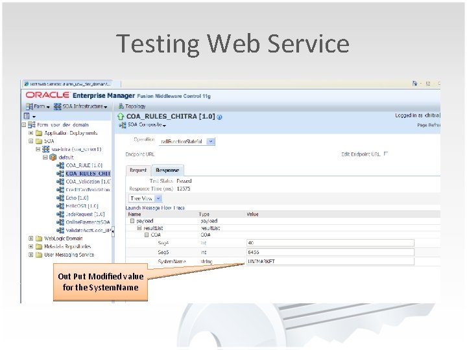Collapse the SOA folder node

pyautogui.click(x=30, y=141)
